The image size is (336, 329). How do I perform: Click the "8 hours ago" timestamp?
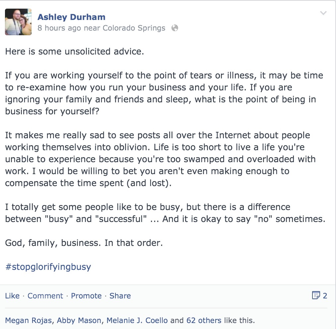[59, 28]
